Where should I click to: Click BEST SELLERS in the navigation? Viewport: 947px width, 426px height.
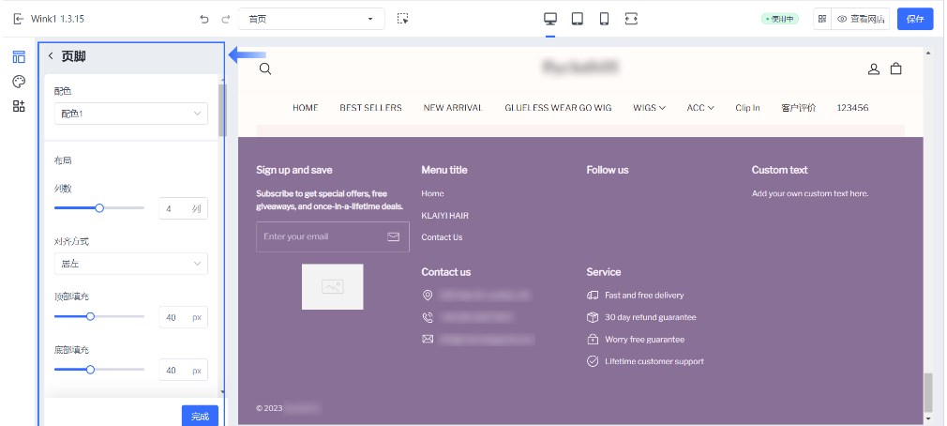pos(370,108)
